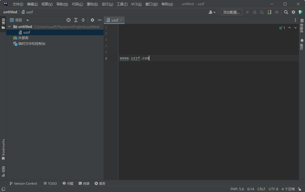
Task: Open the 运行(U) menu
Action: (x=107, y=4)
